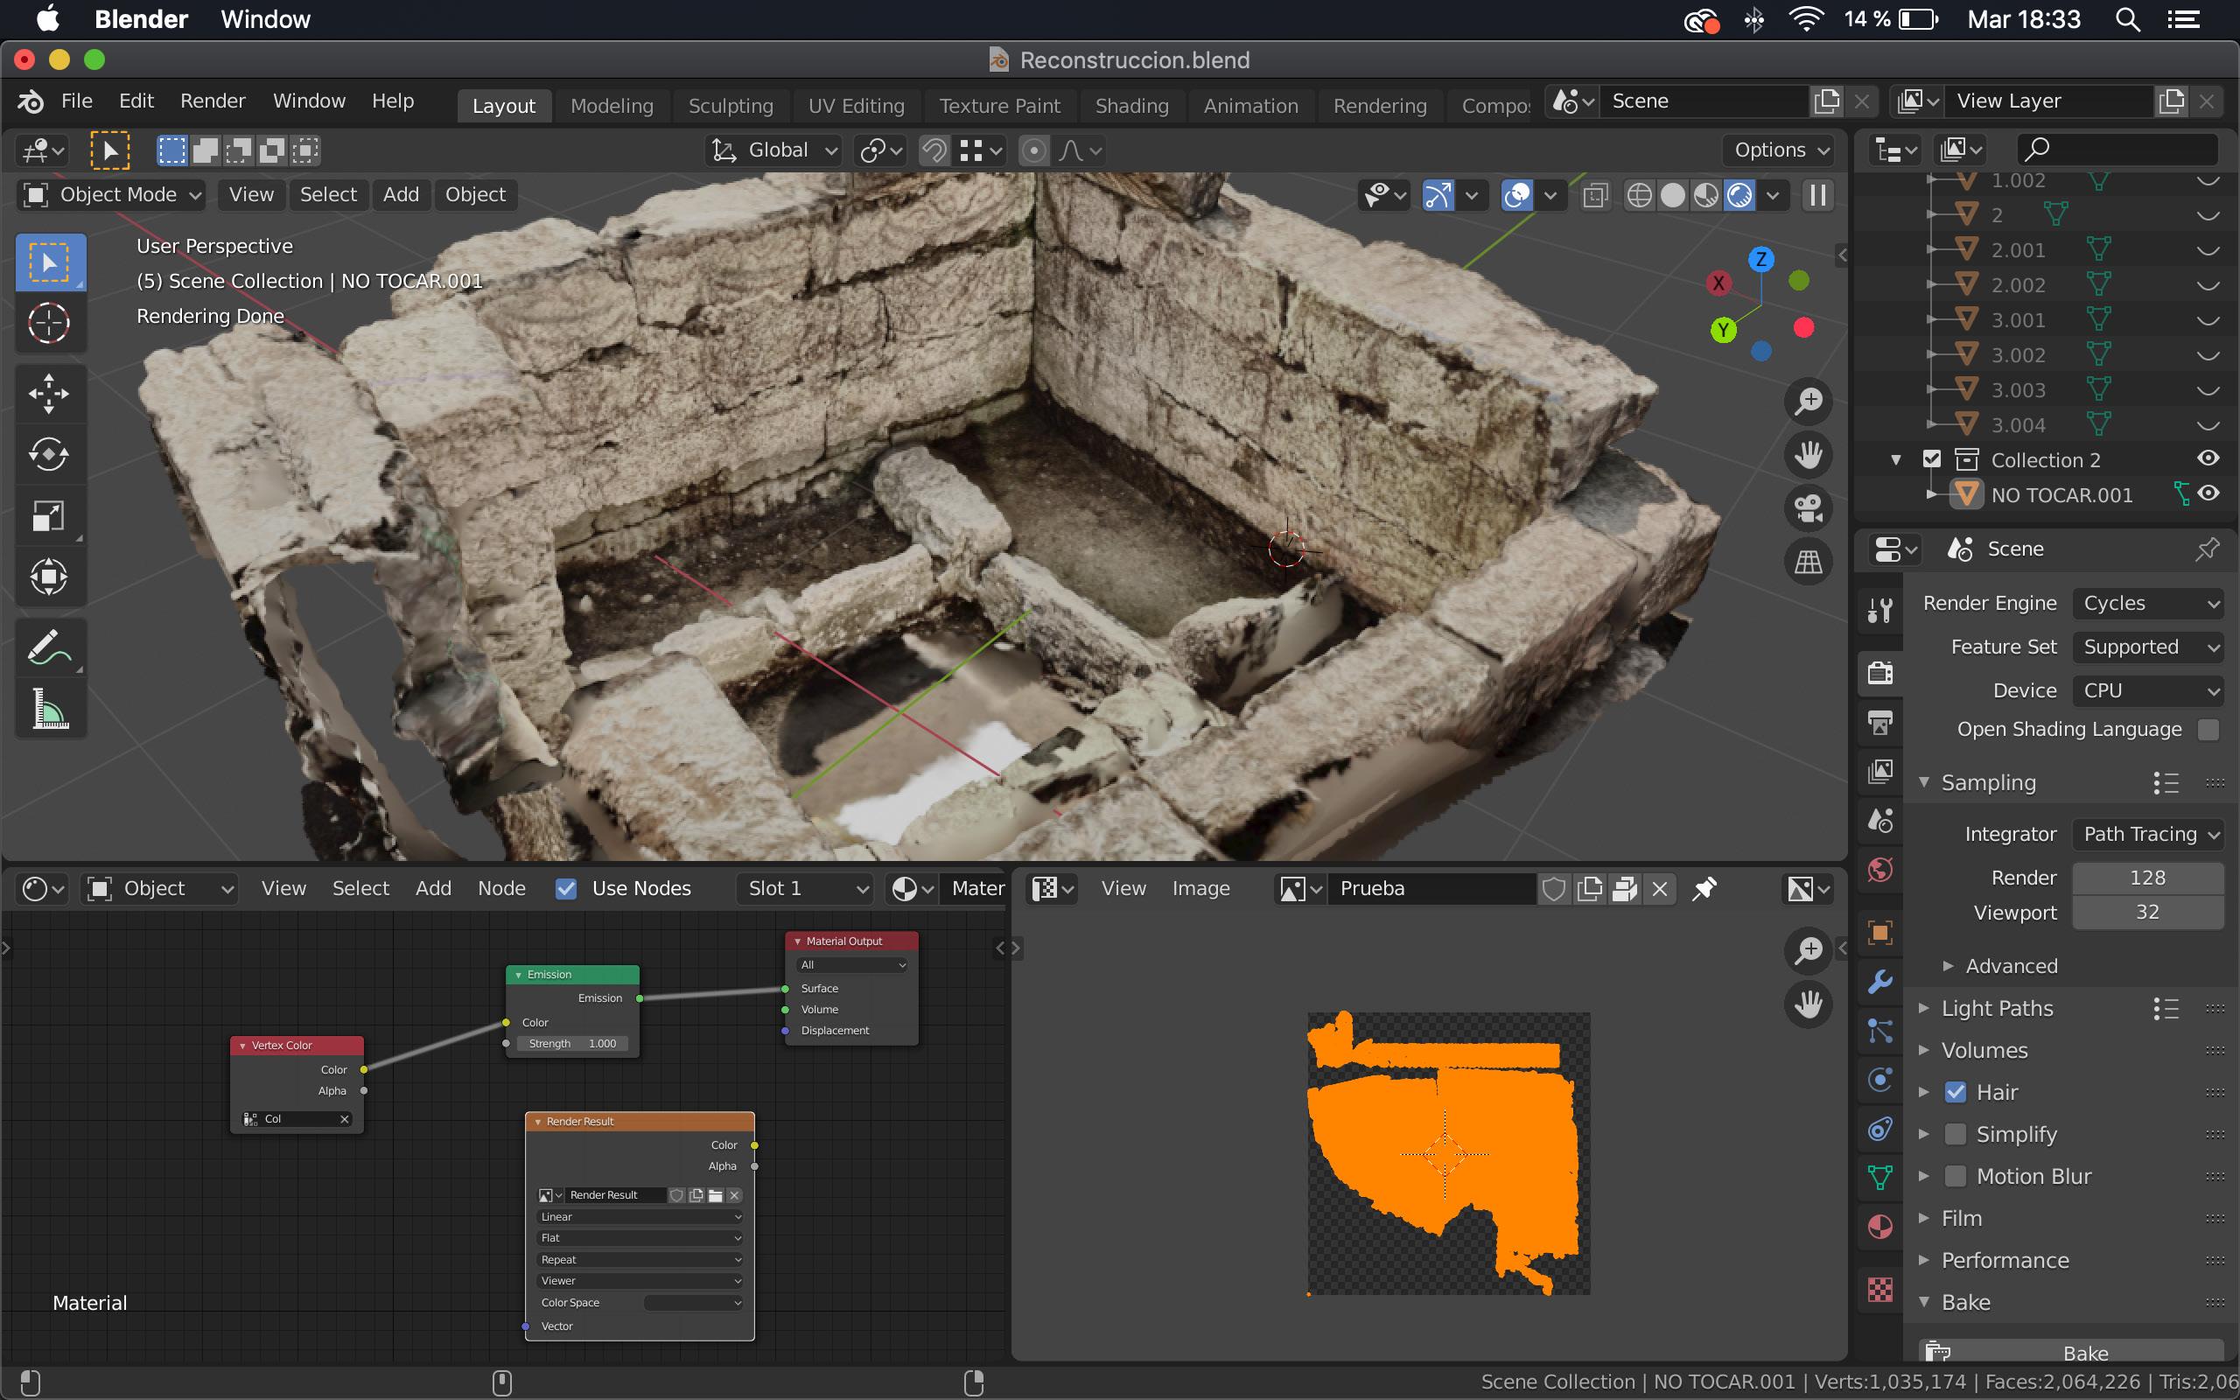Open the Render properties tab icon
This screenshot has height=1400, width=2240.
pos(1879,673)
